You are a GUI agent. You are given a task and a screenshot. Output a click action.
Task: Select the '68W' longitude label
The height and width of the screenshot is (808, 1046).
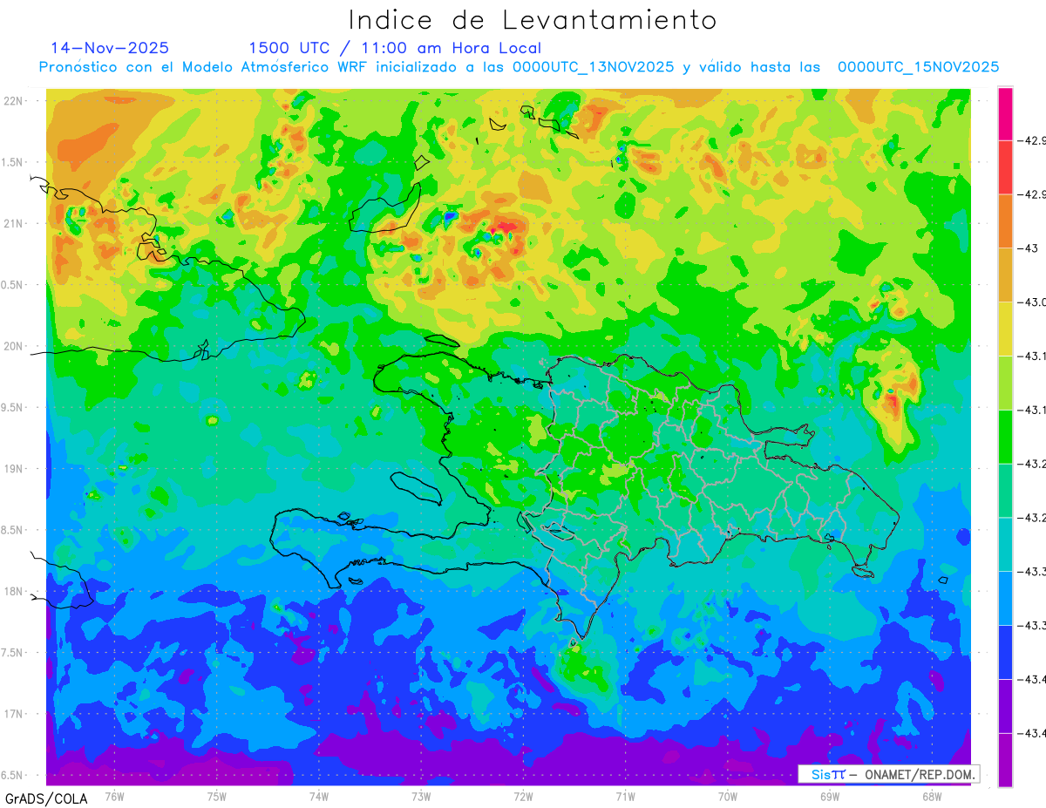point(932,796)
